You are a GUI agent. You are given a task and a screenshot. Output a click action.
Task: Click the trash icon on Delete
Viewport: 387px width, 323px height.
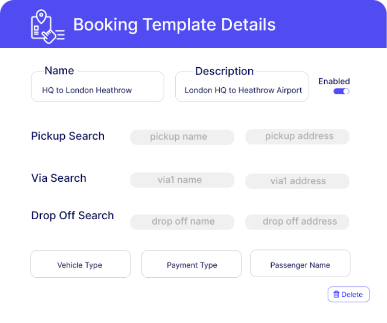coord(336,294)
